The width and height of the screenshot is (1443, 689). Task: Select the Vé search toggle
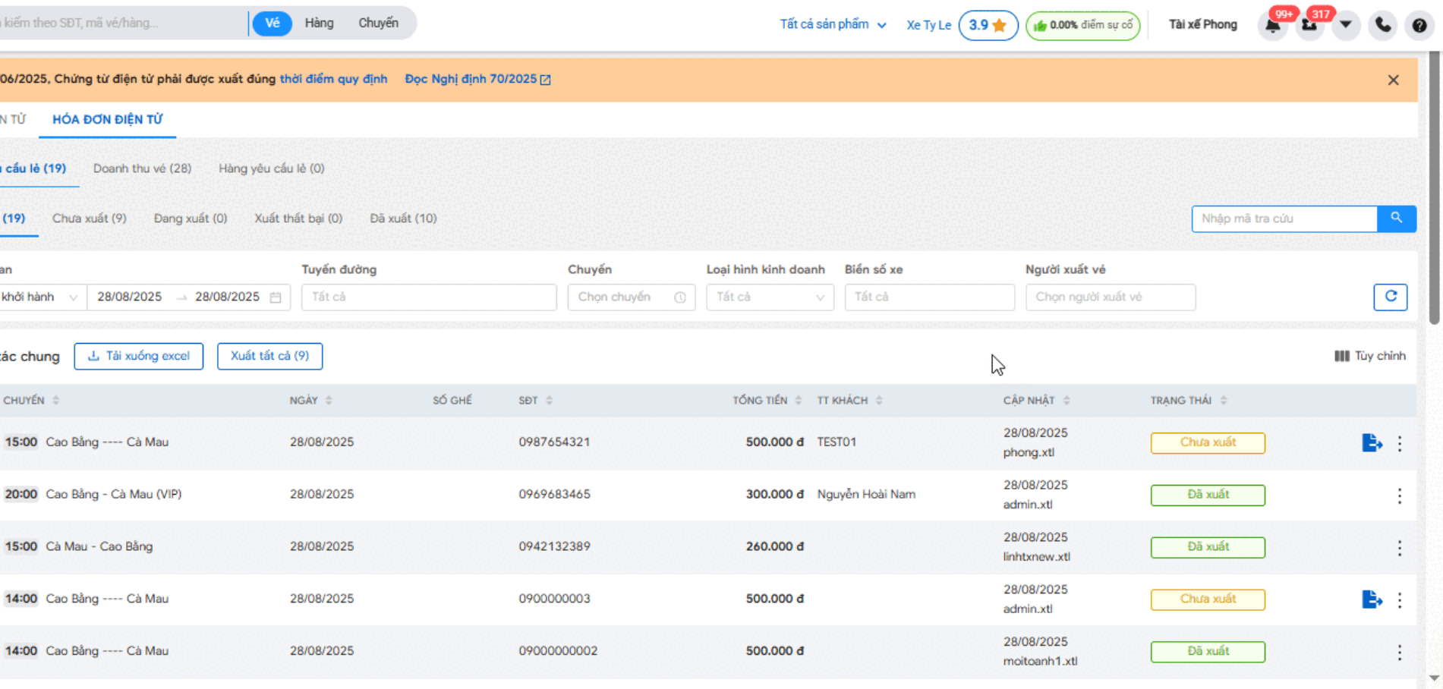(x=272, y=24)
